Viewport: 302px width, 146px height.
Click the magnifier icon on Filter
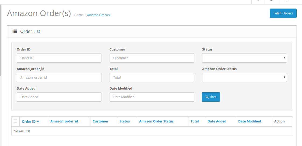click(x=207, y=97)
